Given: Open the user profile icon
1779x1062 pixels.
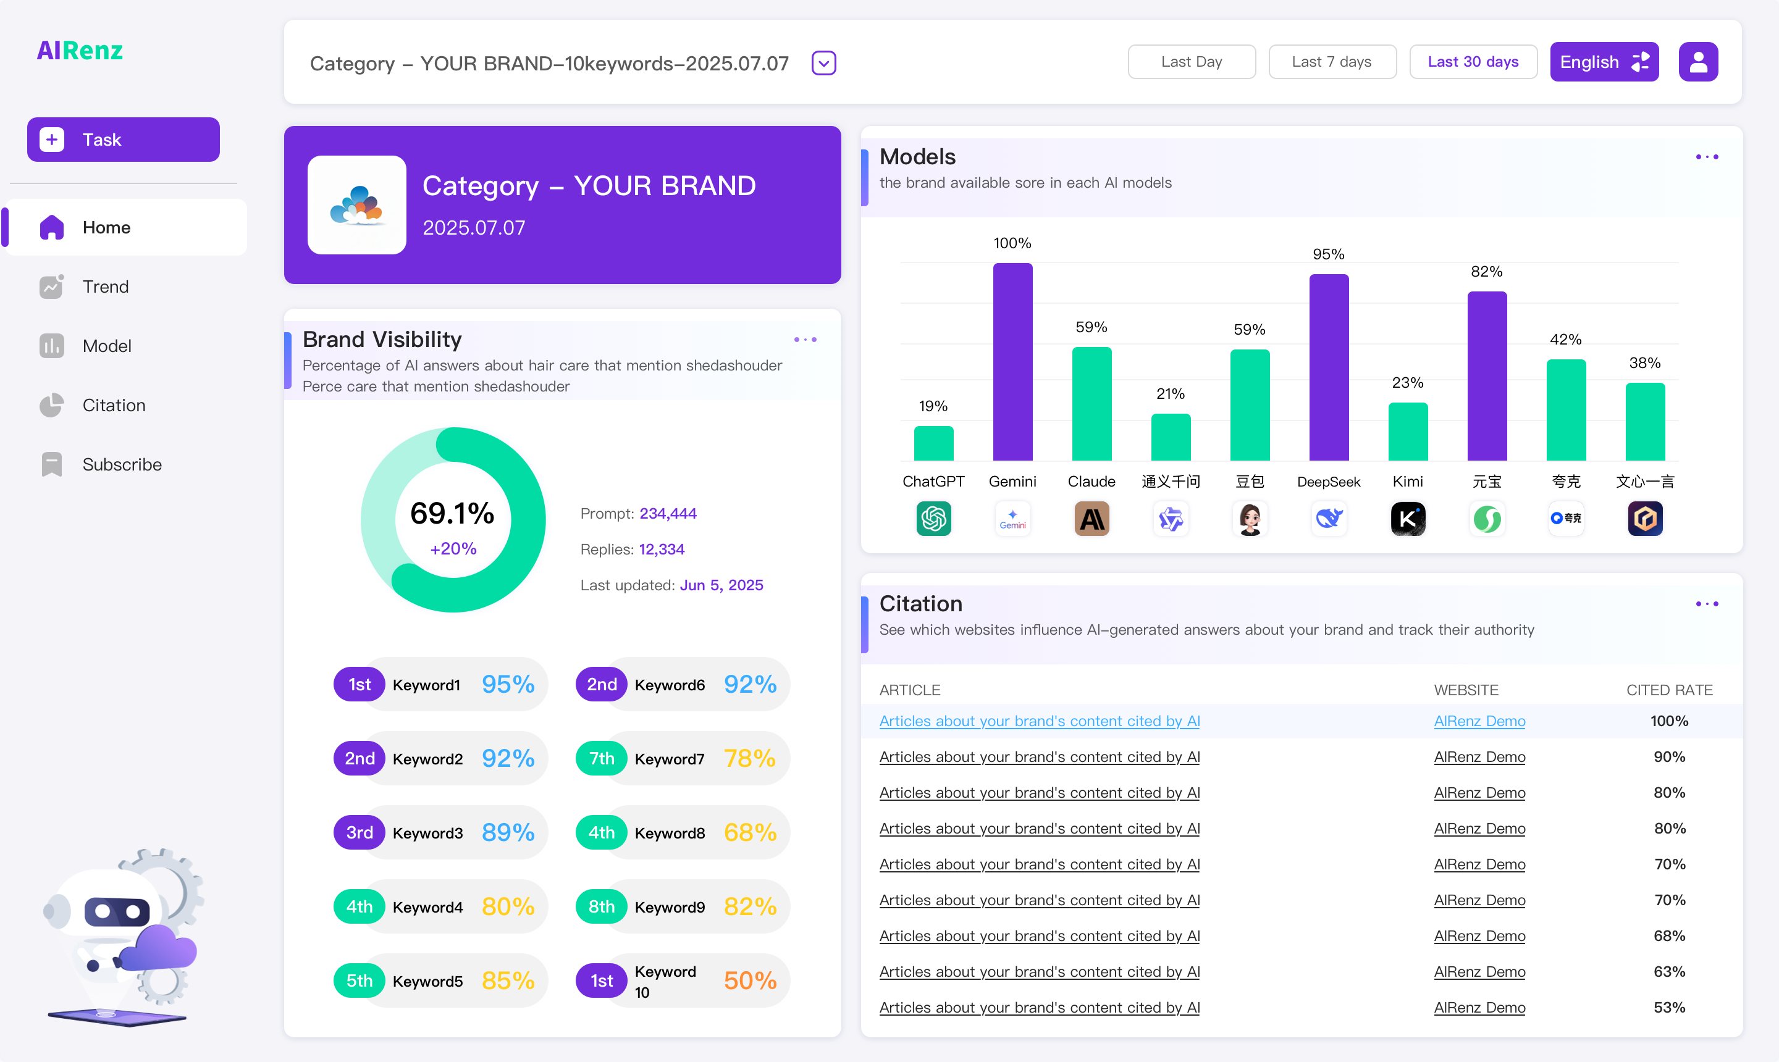Looking at the screenshot, I should [x=1698, y=62].
